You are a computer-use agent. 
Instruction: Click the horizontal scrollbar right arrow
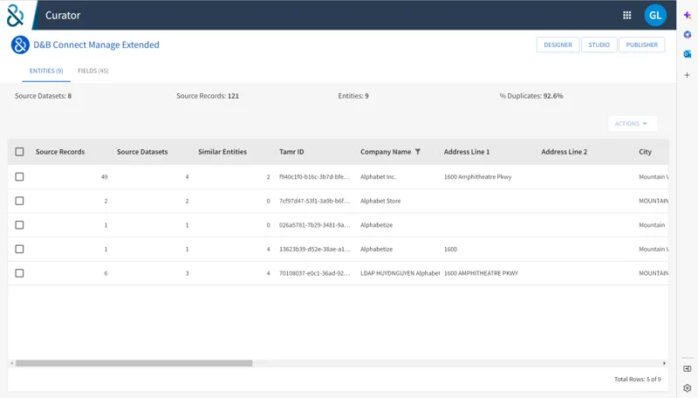tap(664, 363)
